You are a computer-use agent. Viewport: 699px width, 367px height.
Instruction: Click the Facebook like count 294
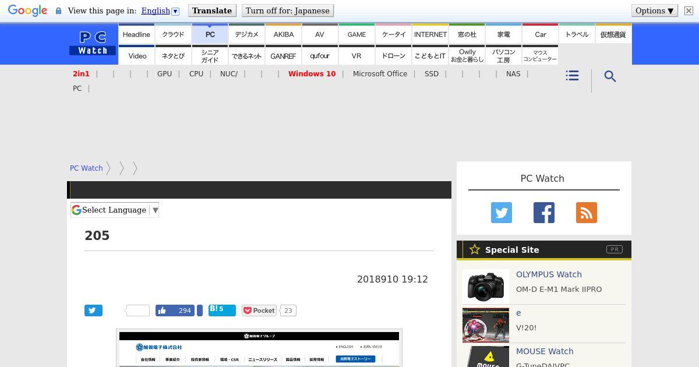coord(185,310)
